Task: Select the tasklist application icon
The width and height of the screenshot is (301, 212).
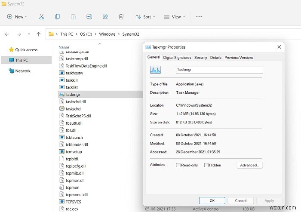Action: 61,87
